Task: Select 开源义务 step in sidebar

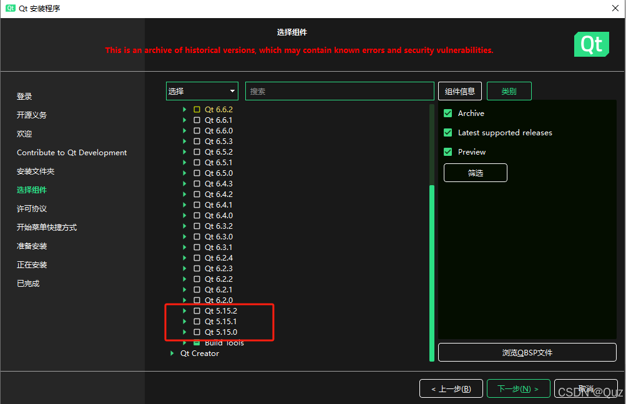Action: [x=32, y=115]
